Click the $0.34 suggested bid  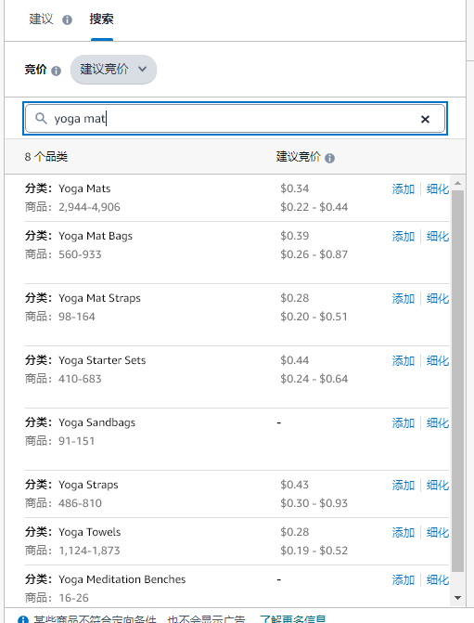(295, 188)
